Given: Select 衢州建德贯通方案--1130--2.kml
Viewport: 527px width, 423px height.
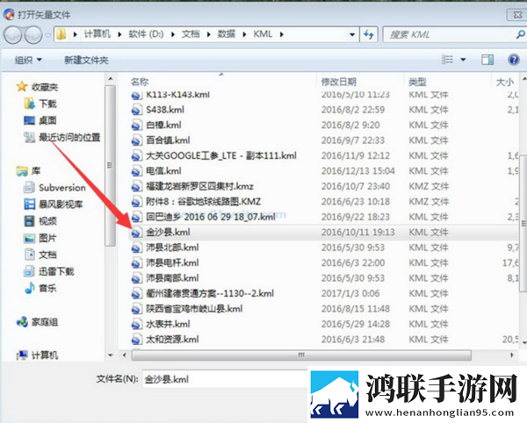Looking at the screenshot, I should [x=210, y=293].
